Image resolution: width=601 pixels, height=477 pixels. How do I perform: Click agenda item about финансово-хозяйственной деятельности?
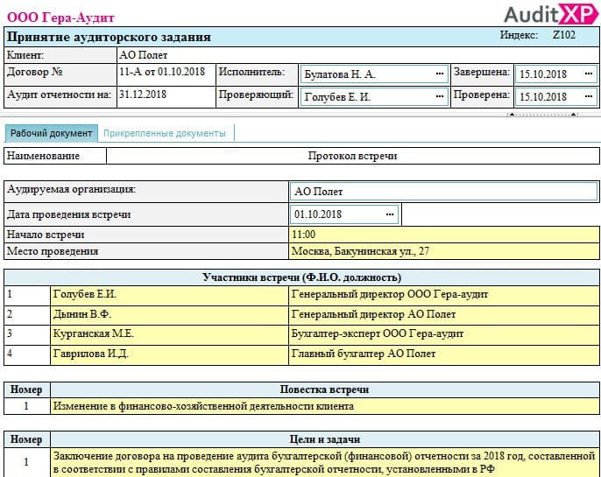(x=322, y=406)
